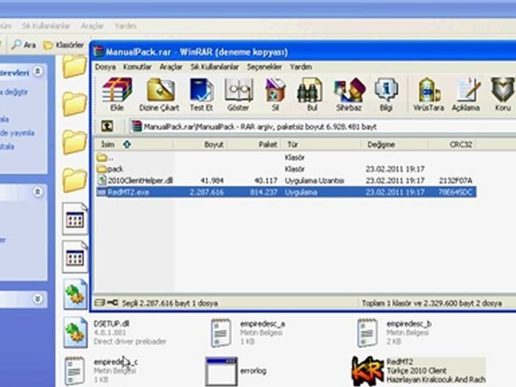Open Explorer's Araçlar menu
This screenshot has width=516, height=387.
(x=92, y=26)
